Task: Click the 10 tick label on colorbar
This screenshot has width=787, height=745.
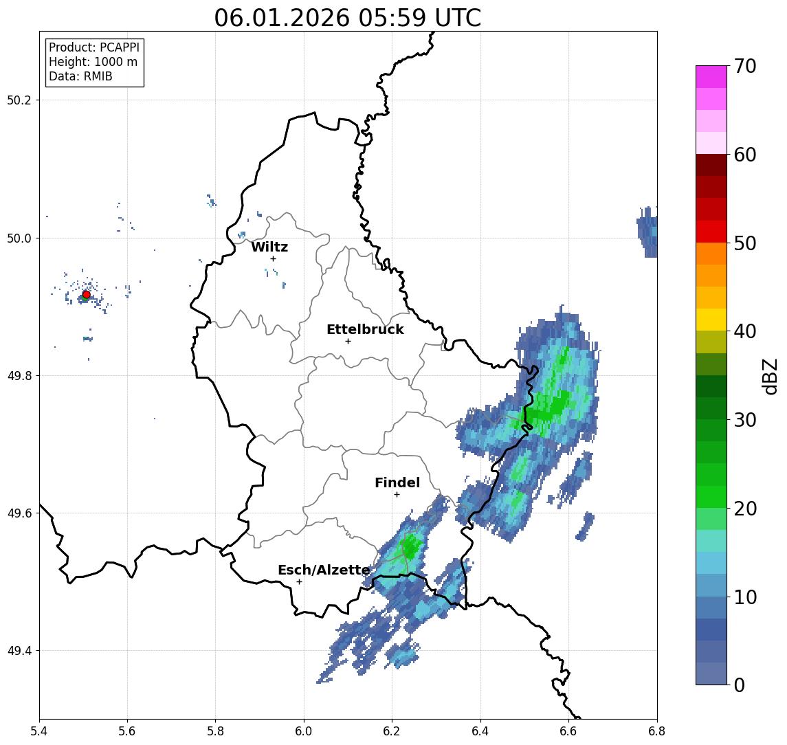Action: point(745,597)
